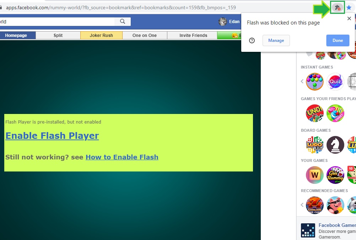Click the Facebook search magnifier icon
Screen dimensions: 356x240
[123, 22]
